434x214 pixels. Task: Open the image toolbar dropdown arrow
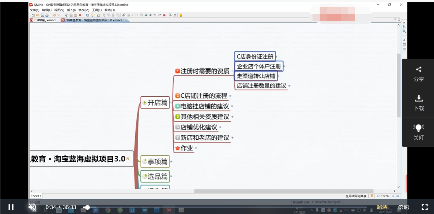coord(133,15)
